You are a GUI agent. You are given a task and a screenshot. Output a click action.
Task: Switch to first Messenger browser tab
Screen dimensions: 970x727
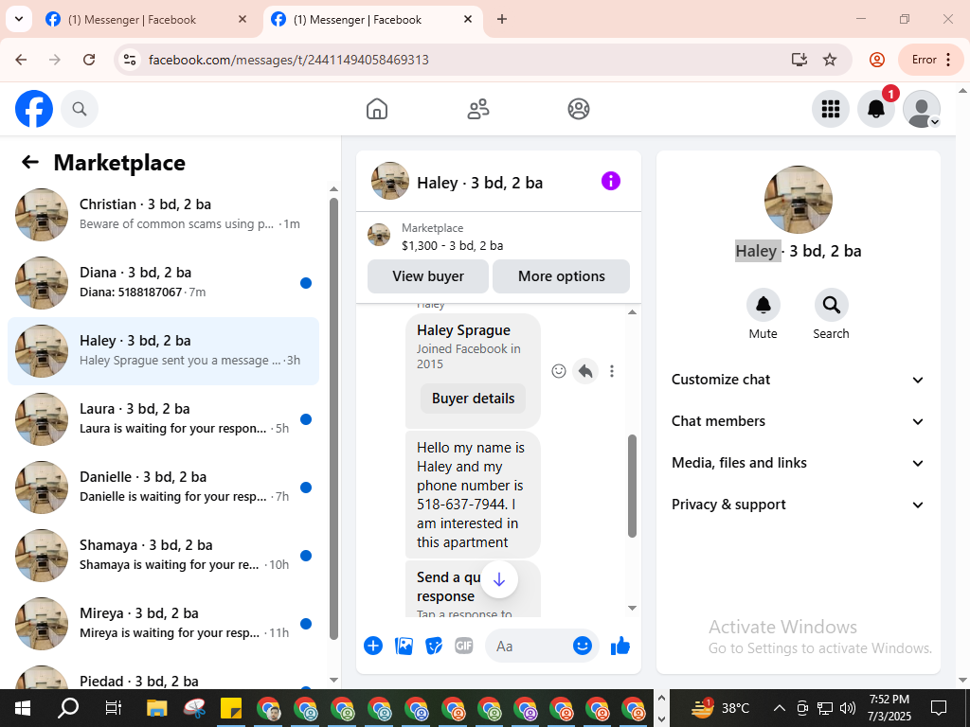tap(147, 19)
